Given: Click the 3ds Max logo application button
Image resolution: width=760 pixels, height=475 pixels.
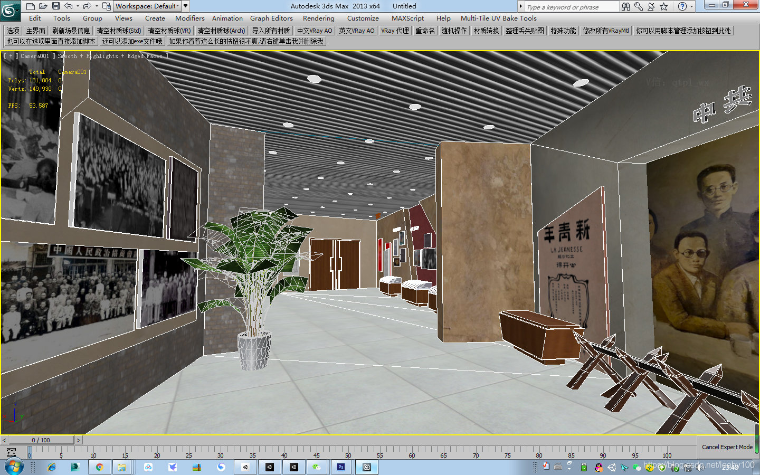Looking at the screenshot, I should point(9,6).
